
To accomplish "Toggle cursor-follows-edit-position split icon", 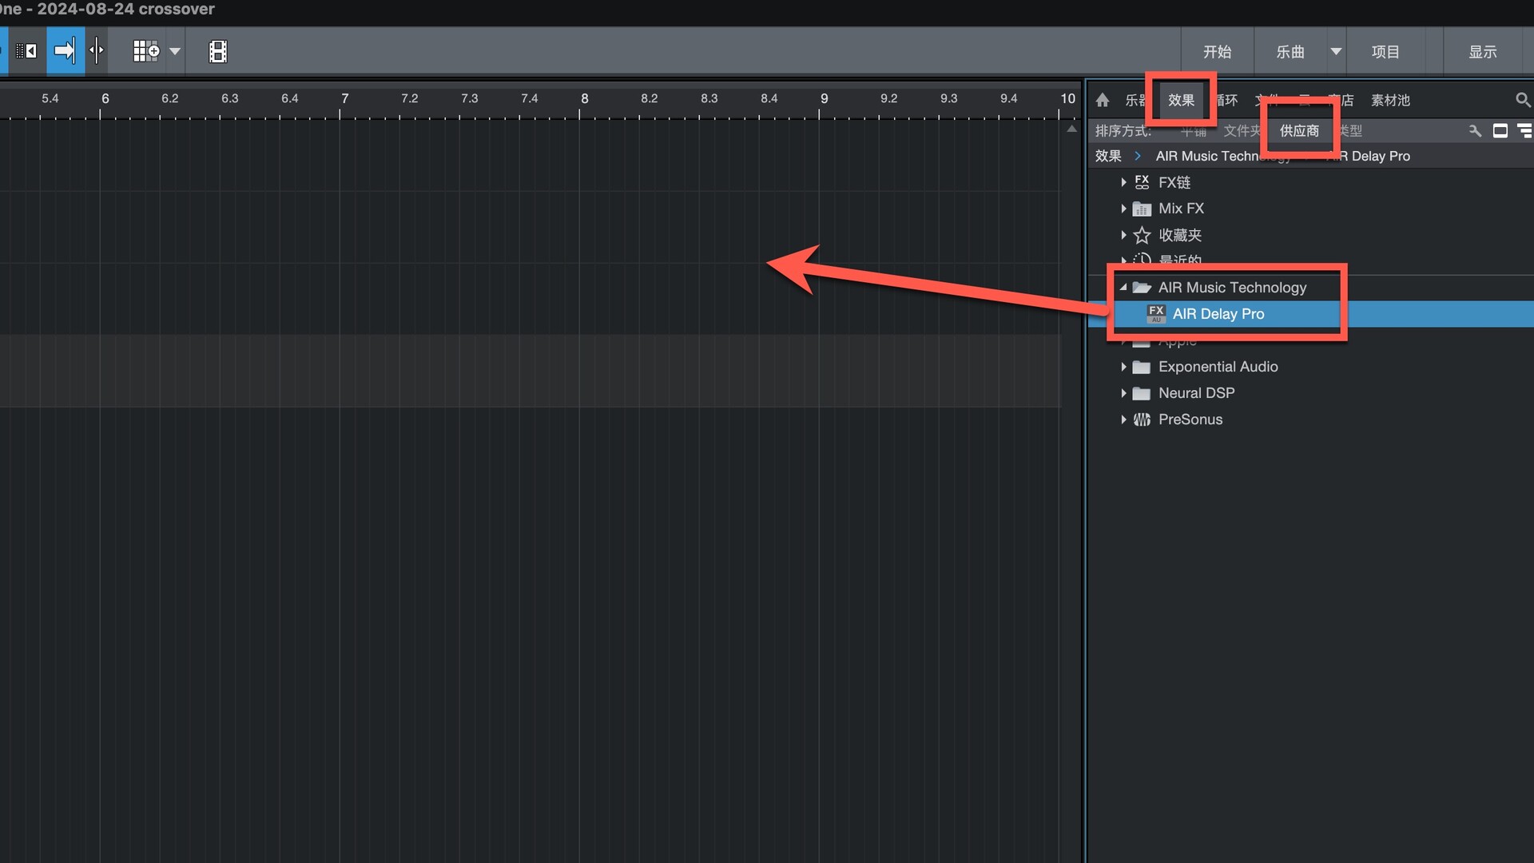I will pos(96,51).
